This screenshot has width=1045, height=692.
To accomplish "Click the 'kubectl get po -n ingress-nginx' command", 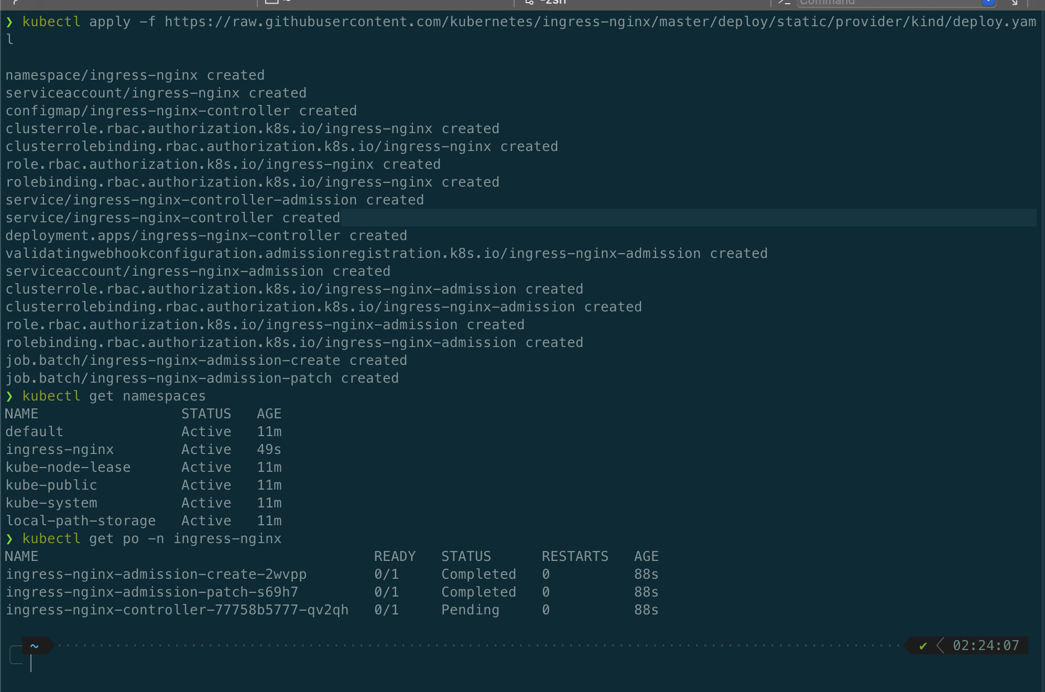I will tap(152, 539).
